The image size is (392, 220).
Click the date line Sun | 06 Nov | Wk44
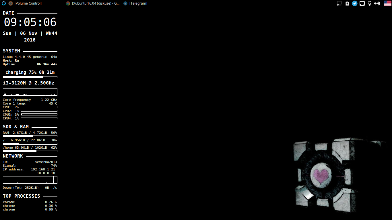[x=30, y=34]
